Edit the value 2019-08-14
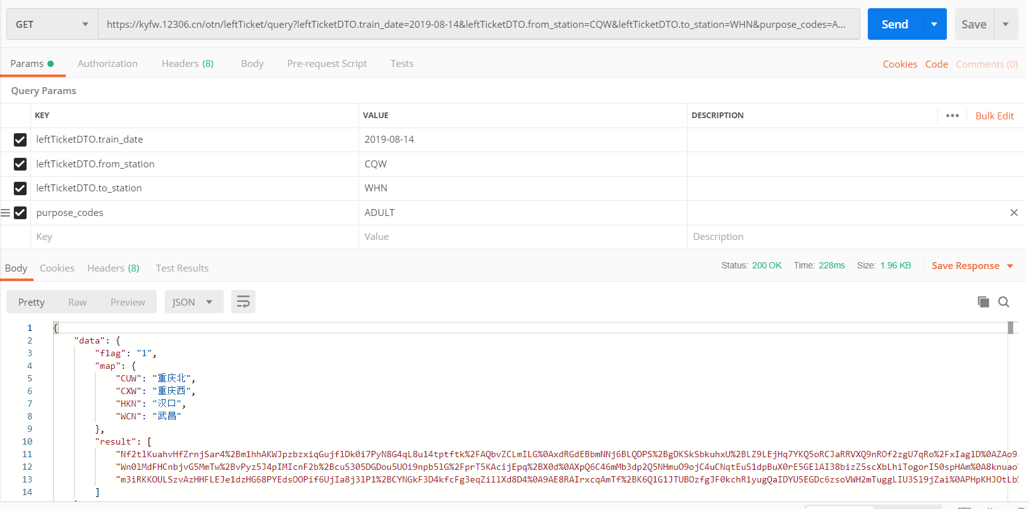Screen dimensions: 1029x509 click(523, 140)
